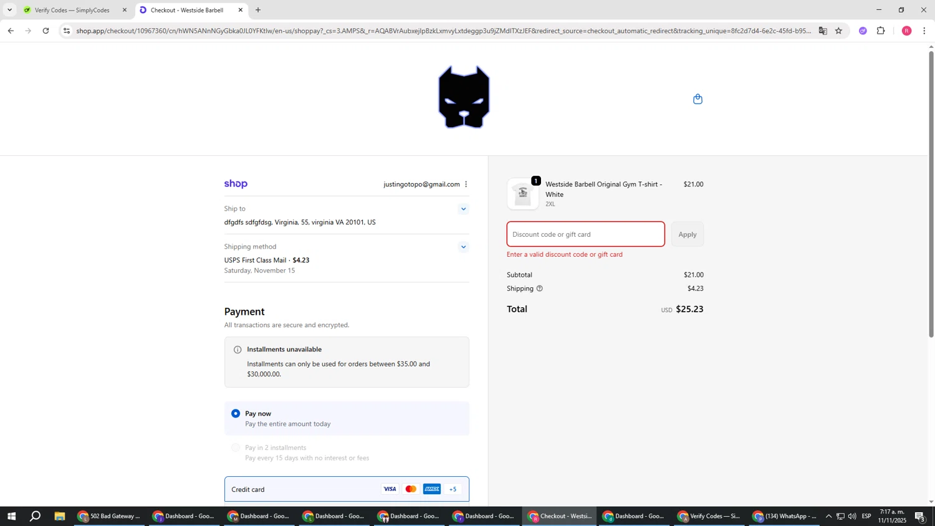
Task: Click the Westside Barbell logo
Action: click(x=464, y=97)
